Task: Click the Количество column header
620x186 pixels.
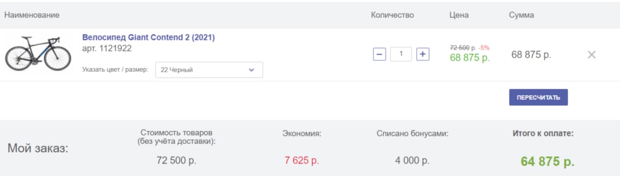Action: coord(392,15)
